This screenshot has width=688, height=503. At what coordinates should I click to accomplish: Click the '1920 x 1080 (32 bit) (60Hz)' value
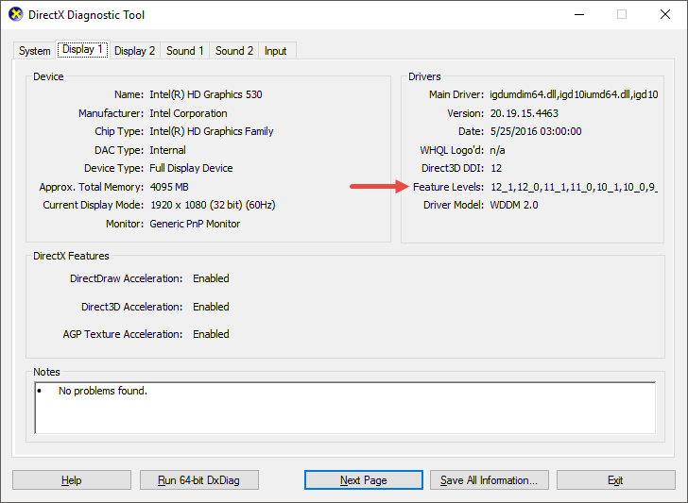coord(213,205)
